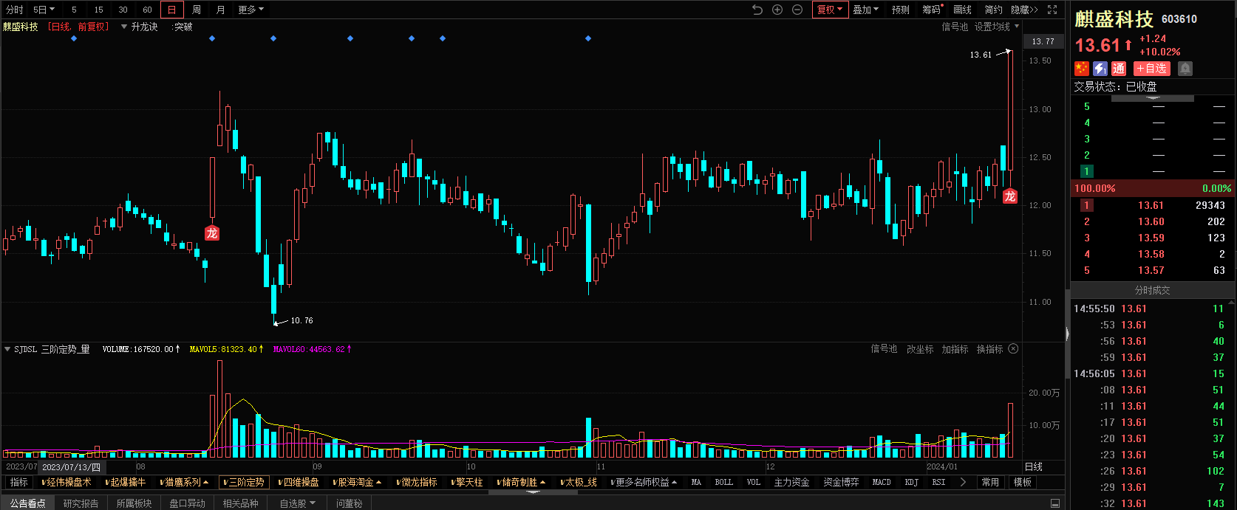
Task: Select the MACD indicator
Action: 882,482
